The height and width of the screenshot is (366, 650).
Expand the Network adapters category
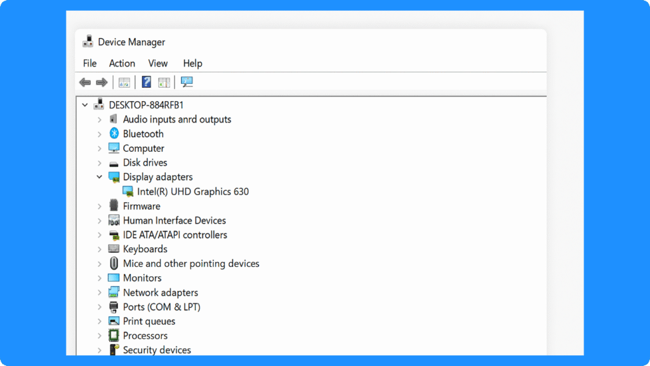[x=100, y=292]
